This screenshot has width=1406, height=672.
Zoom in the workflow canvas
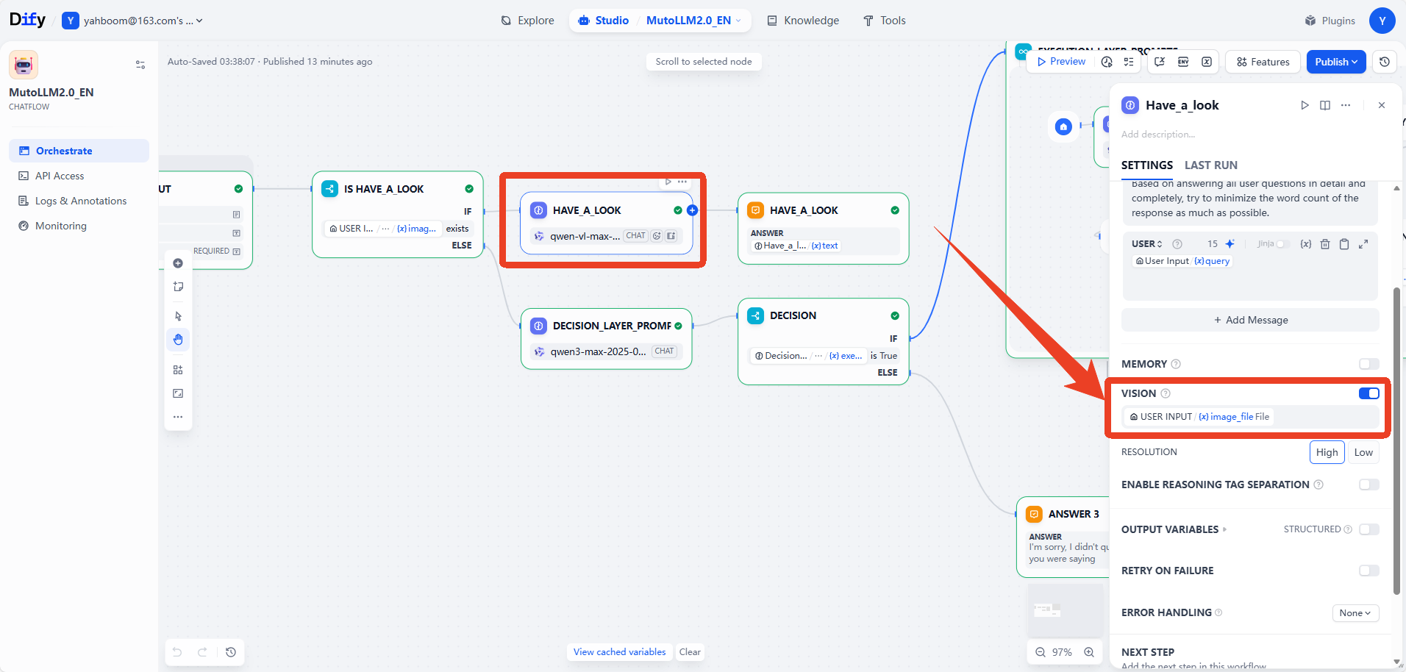tap(1089, 652)
